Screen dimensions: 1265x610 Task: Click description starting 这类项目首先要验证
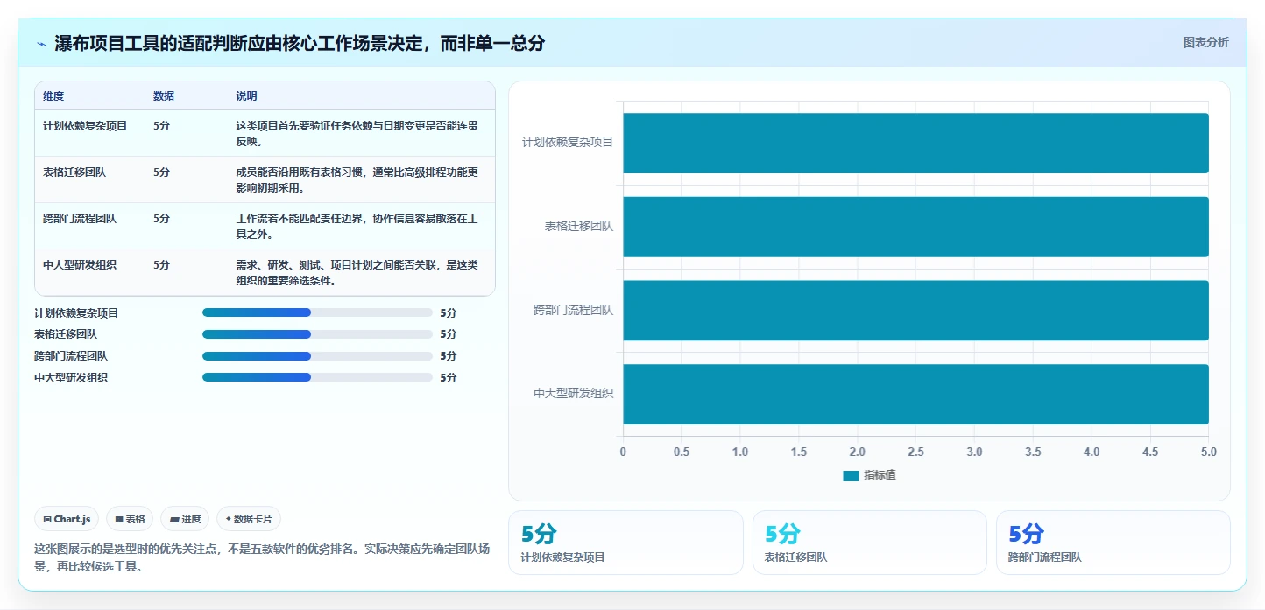click(x=357, y=134)
